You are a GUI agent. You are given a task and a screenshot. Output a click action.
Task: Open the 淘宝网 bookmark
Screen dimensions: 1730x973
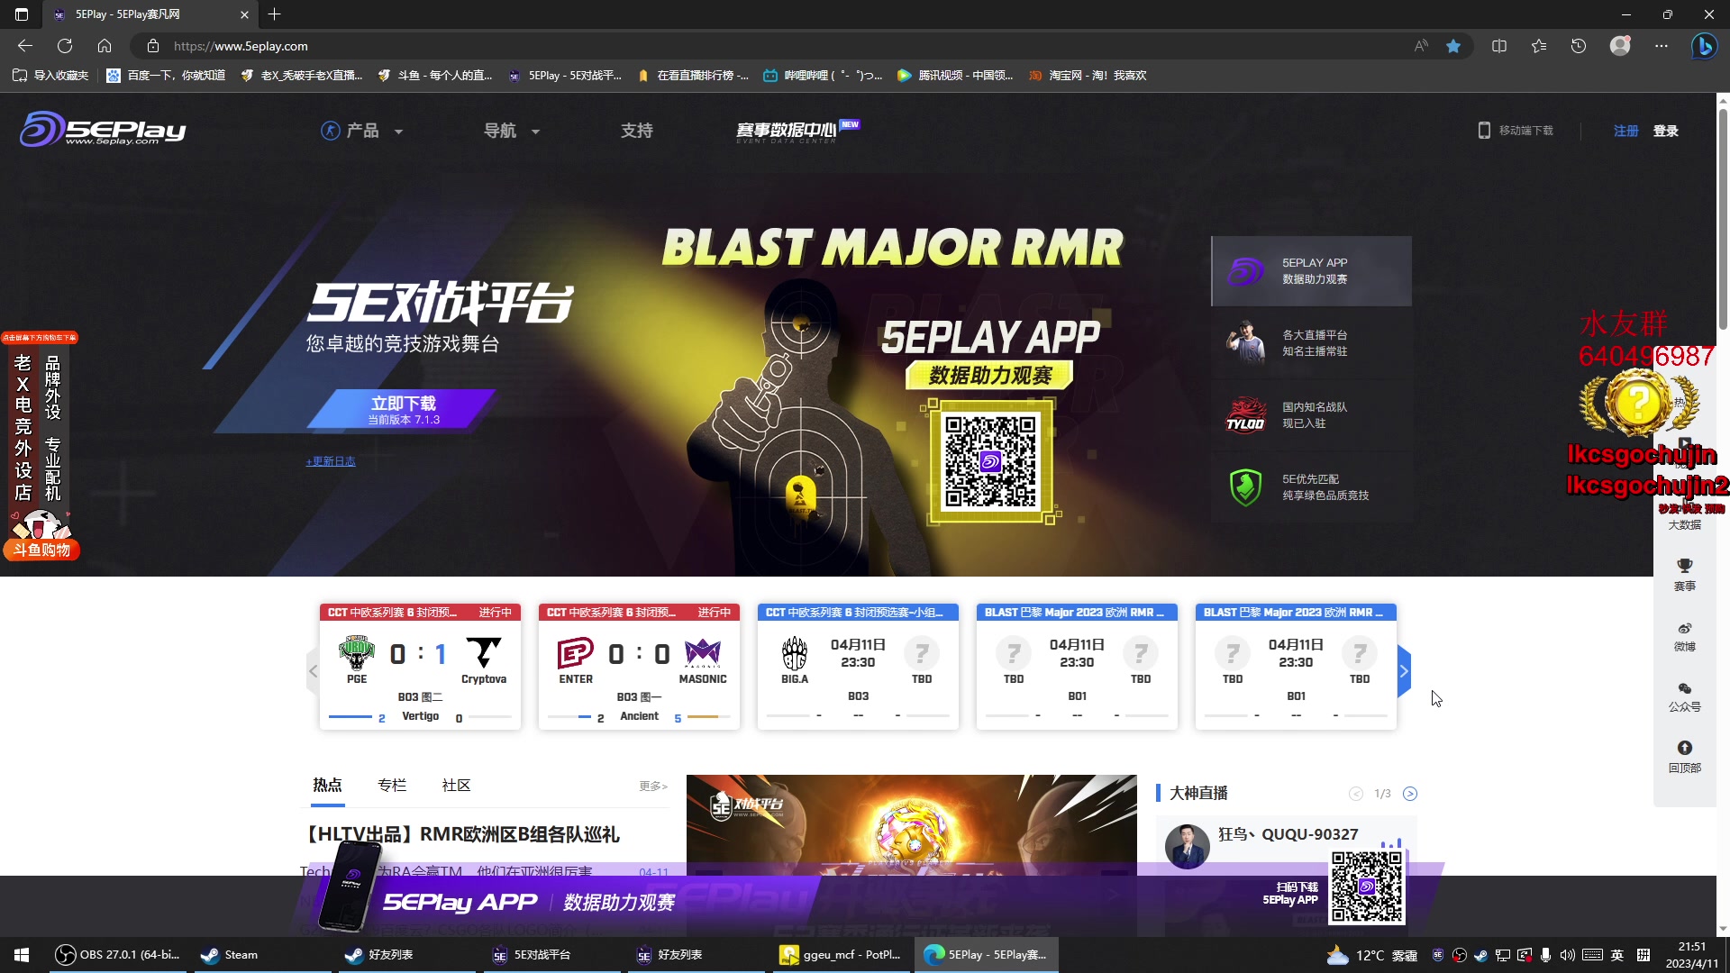[x=1088, y=76]
